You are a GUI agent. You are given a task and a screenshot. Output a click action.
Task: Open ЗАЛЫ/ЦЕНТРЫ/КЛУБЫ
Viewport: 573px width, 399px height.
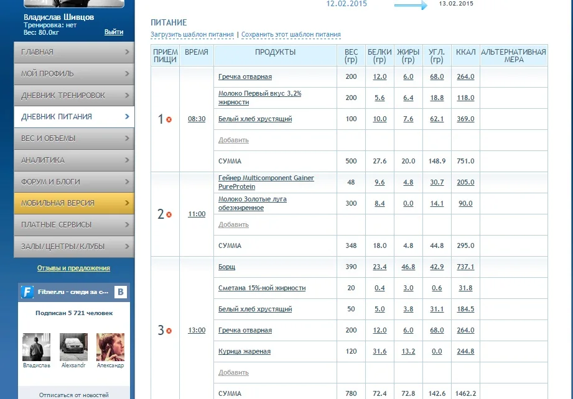74,246
